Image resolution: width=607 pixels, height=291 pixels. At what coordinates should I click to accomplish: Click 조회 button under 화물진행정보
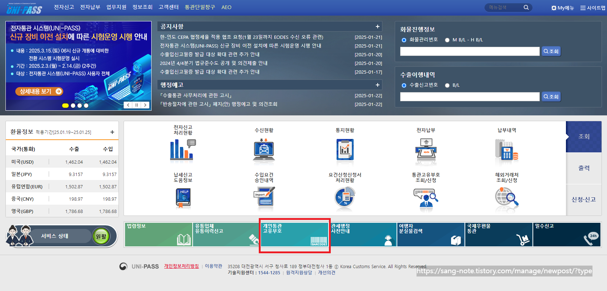click(x=551, y=52)
